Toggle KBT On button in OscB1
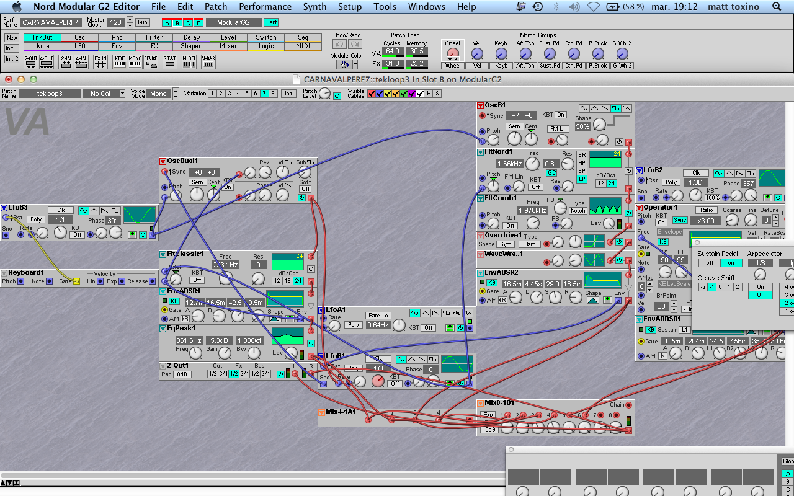This screenshot has width=794, height=496. (561, 115)
